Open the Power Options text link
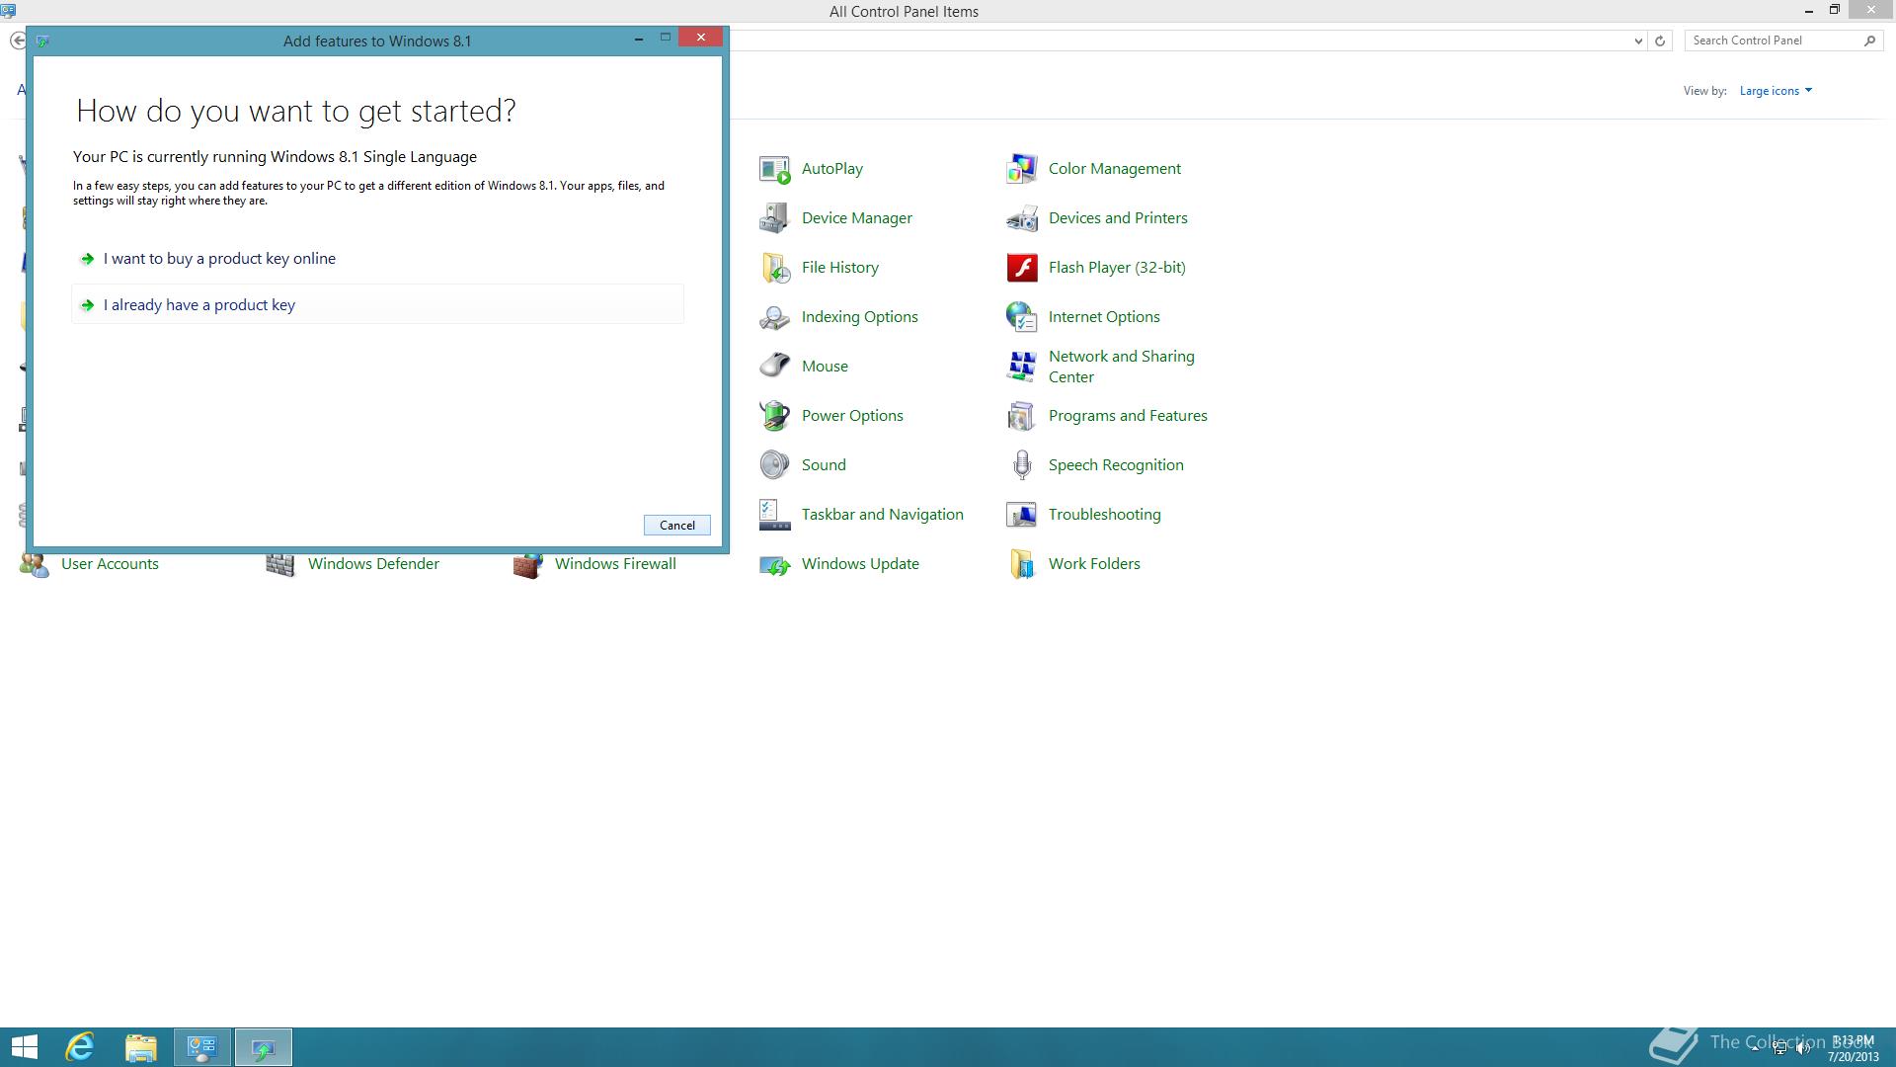Screen dimensions: 1896x1067 click(x=852, y=416)
